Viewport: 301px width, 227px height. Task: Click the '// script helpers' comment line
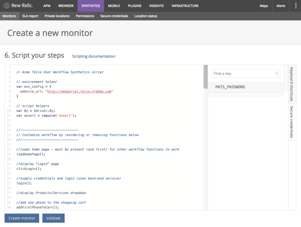(x=33, y=106)
